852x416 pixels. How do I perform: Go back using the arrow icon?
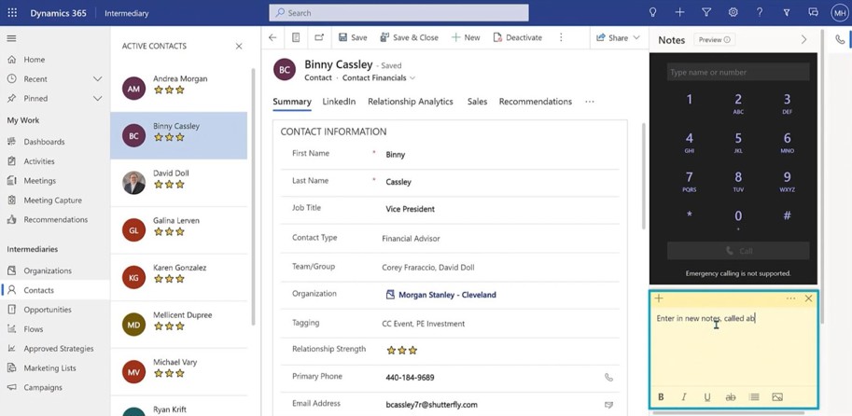[x=272, y=37]
